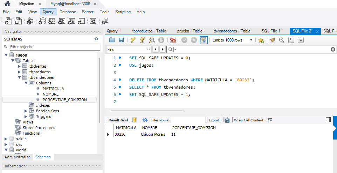Collapse the Tables folder
337x173 pixels.
13,61
